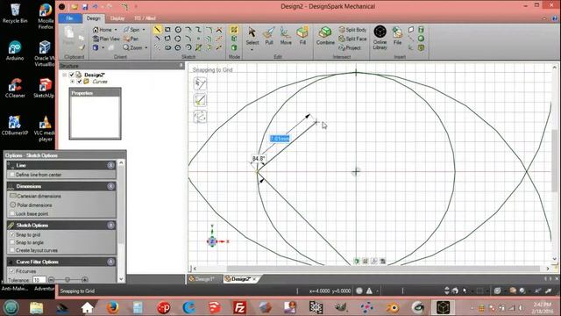561x316 pixels.
Task: Click Undo icon in quick access toolbar
Action: tap(96, 7)
